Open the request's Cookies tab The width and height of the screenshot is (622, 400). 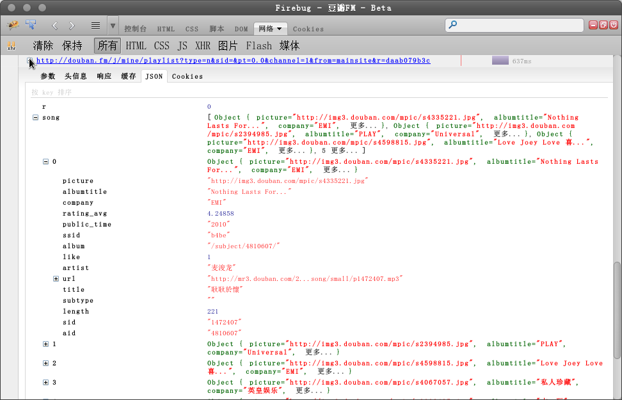coord(187,76)
